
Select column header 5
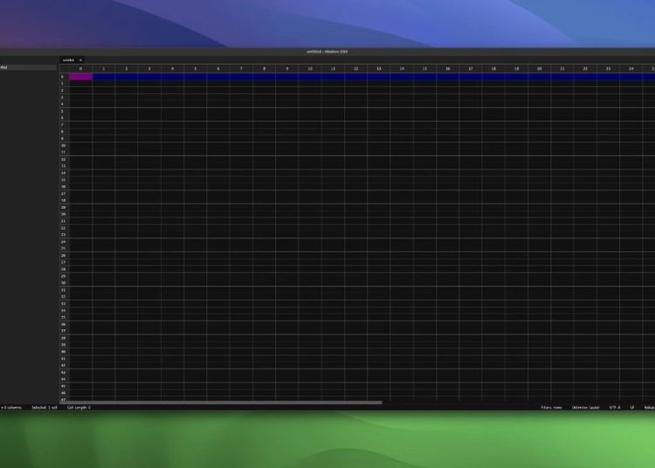click(196, 68)
